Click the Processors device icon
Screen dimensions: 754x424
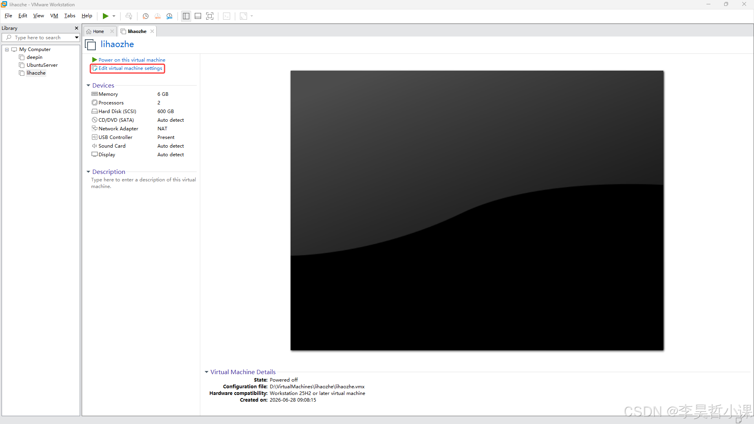click(x=95, y=103)
